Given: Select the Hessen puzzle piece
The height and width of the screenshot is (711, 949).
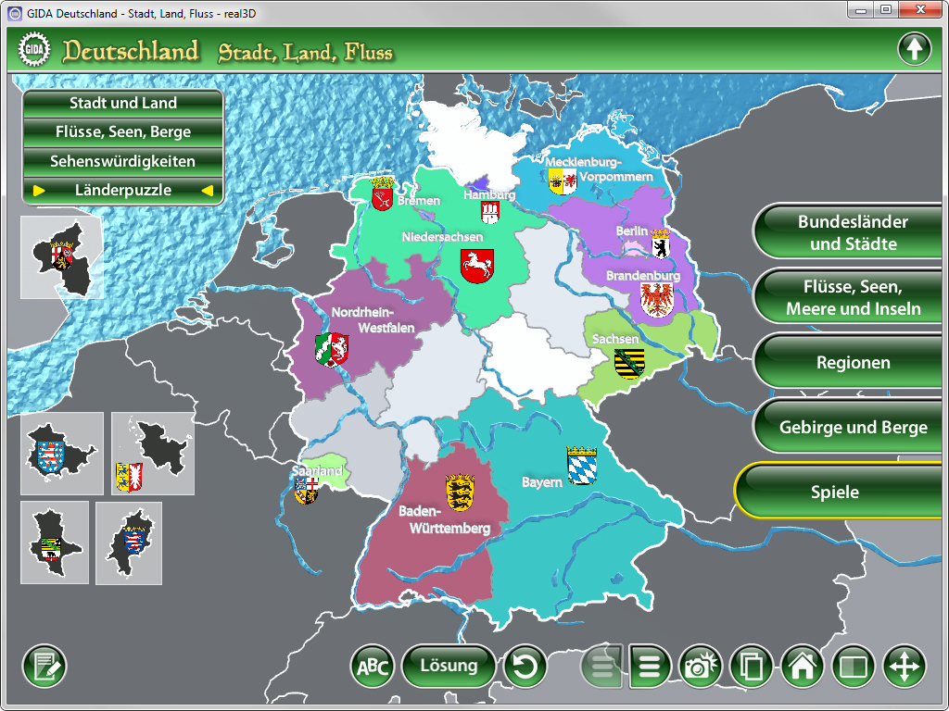Looking at the screenshot, I should tap(129, 543).
